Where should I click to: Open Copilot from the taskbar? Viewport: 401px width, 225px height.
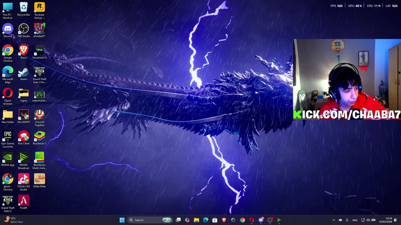(x=187, y=220)
